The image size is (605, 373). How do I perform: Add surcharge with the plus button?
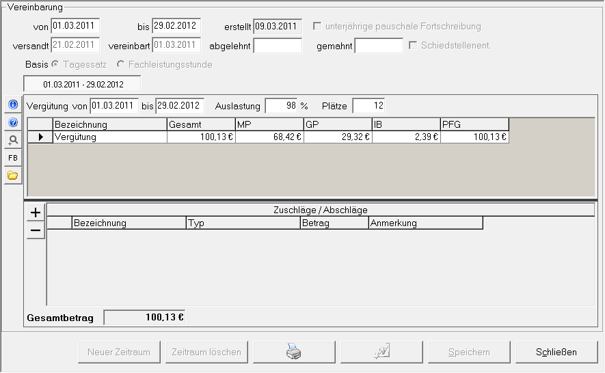tap(36, 212)
